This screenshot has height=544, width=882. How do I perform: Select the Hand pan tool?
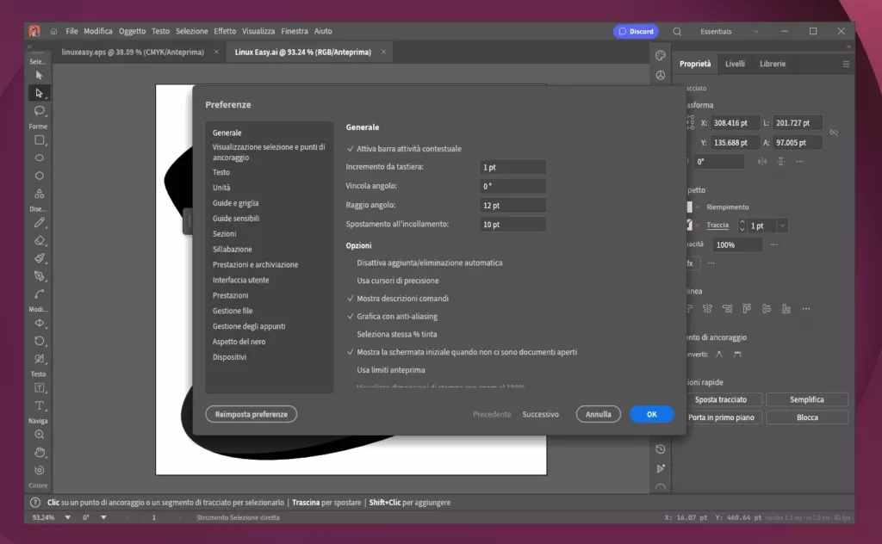click(x=39, y=453)
